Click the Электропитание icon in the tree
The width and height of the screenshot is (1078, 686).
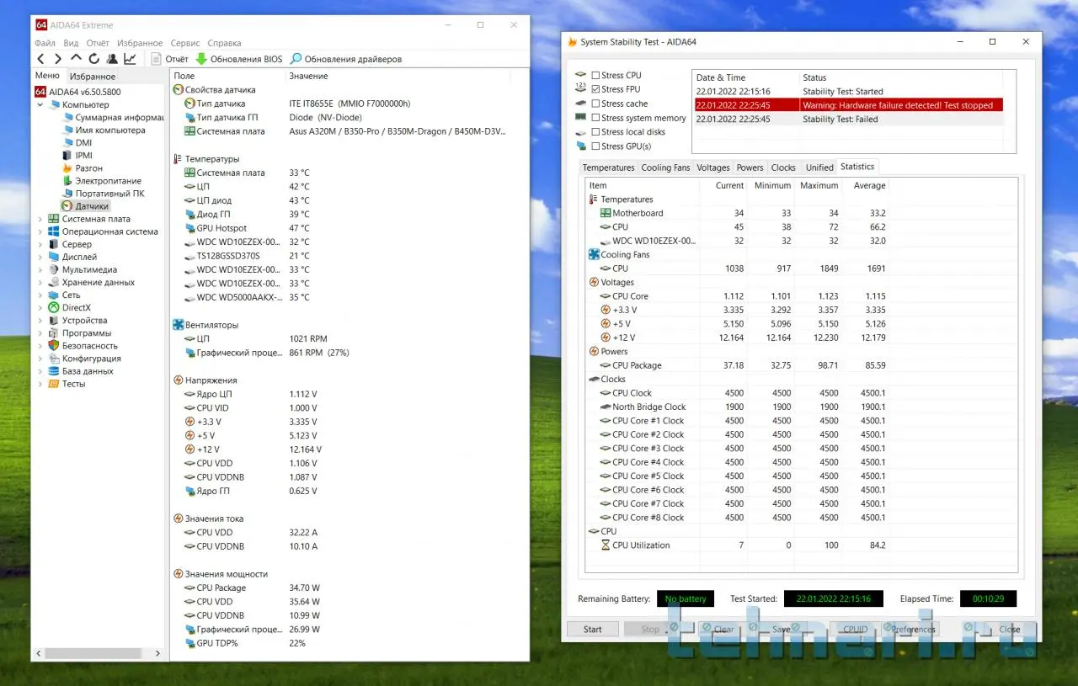[67, 181]
